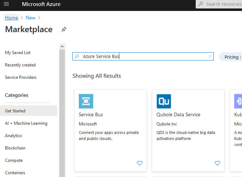Go to New breadcrumb link
The height and width of the screenshot is (177, 242).
click(x=30, y=18)
